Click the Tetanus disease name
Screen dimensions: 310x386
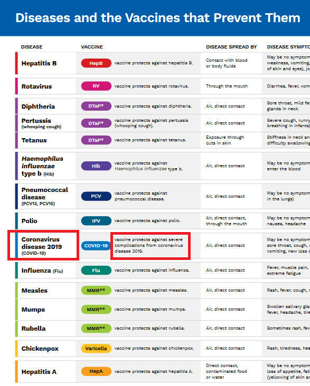click(x=34, y=140)
